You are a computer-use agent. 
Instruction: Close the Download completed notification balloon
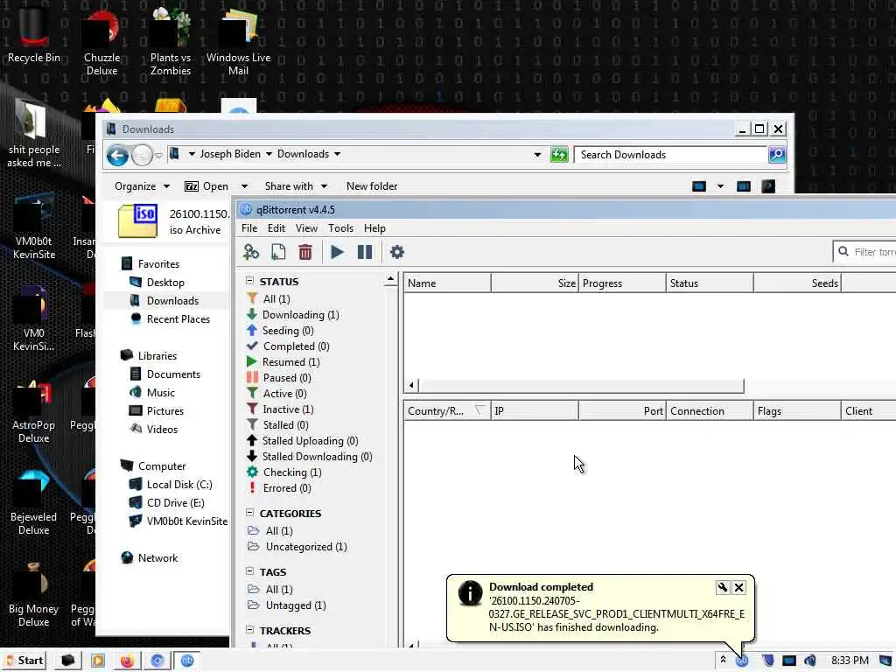tap(738, 587)
